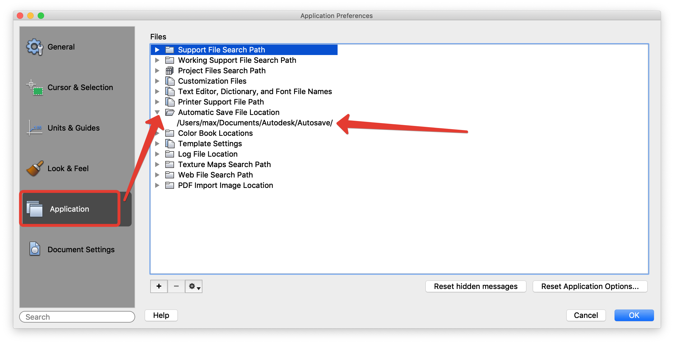Click the plus add button
Image resolution: width=674 pixels, height=344 pixels.
159,286
